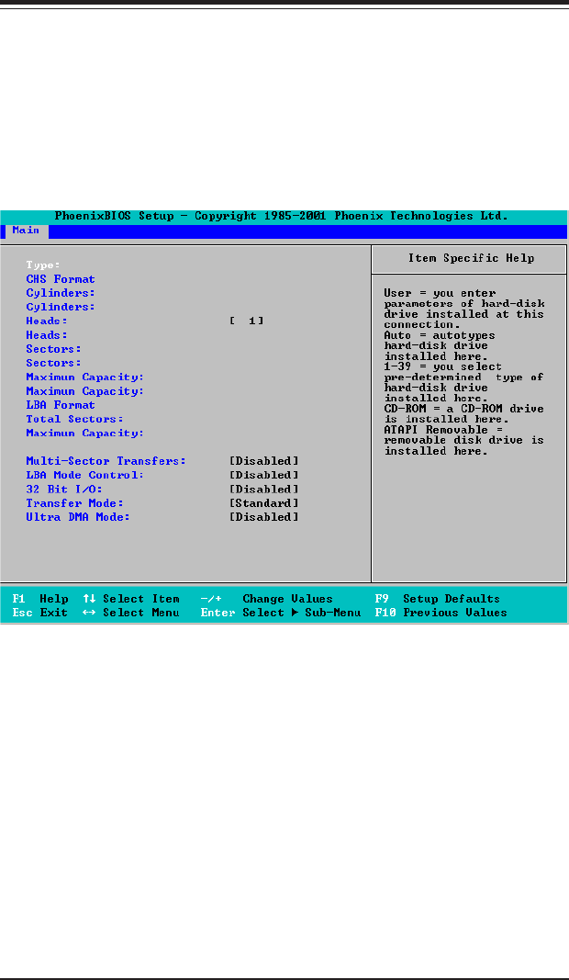Select the Multi-Sector Transfers: label
Image resolution: width=569 pixels, height=980 pixels.
coord(106,461)
